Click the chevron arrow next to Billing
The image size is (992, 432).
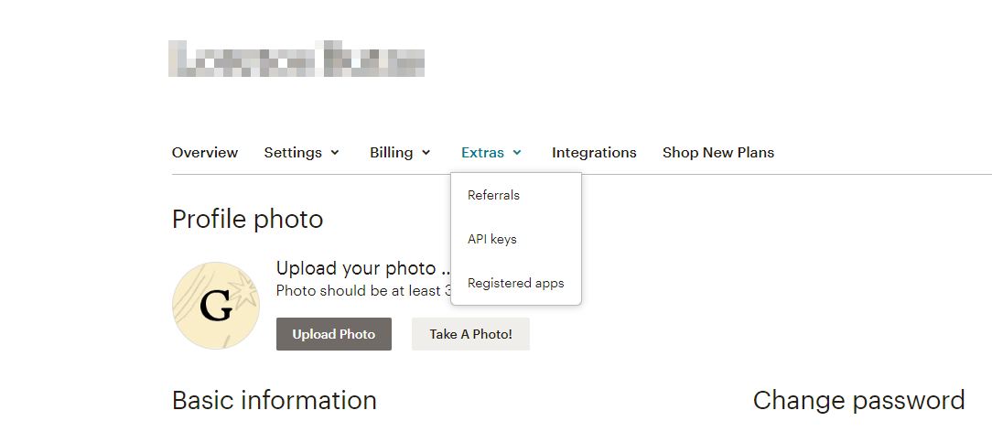426,153
